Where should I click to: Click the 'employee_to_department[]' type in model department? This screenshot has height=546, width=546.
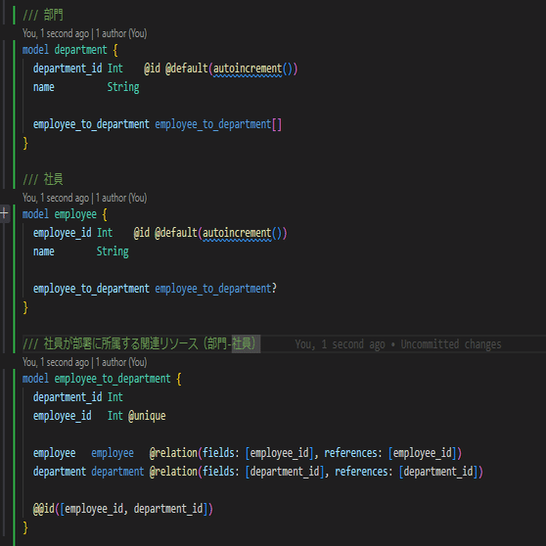click(x=218, y=124)
